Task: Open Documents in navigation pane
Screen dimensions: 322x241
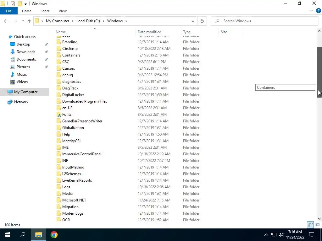Action: point(26,59)
